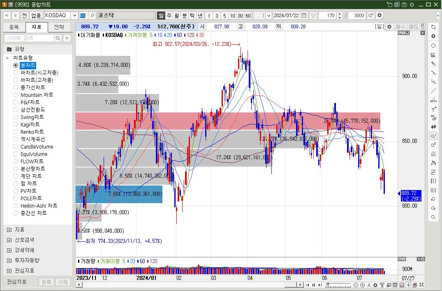Click the title bar gear settings icon
Viewport: 442px width, 291px height.
coord(412,5)
